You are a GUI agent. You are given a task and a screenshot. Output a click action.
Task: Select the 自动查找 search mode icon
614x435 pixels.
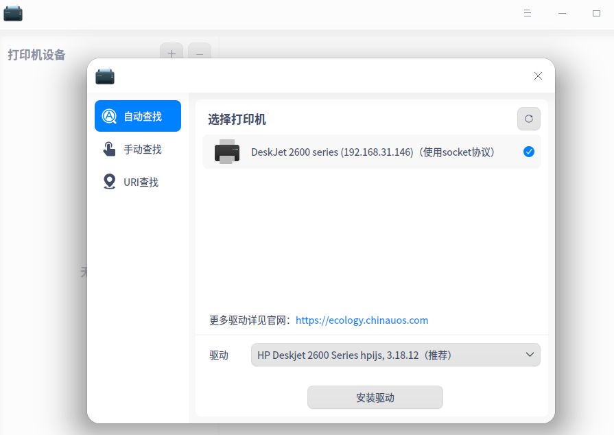[110, 115]
